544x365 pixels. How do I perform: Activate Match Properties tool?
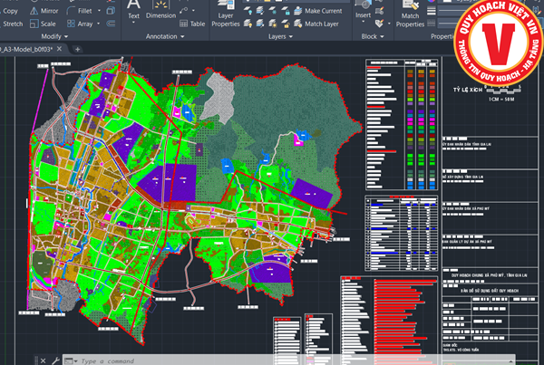[x=410, y=14]
